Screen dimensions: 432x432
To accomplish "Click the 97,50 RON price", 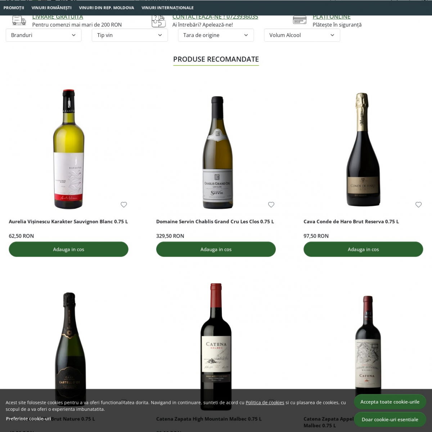I will click(316, 236).
